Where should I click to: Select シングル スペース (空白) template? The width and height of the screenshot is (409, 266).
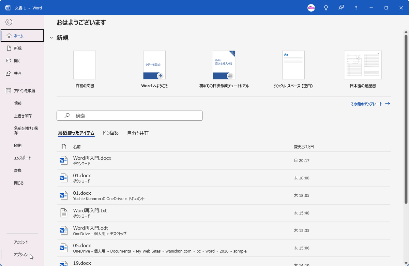click(293, 70)
